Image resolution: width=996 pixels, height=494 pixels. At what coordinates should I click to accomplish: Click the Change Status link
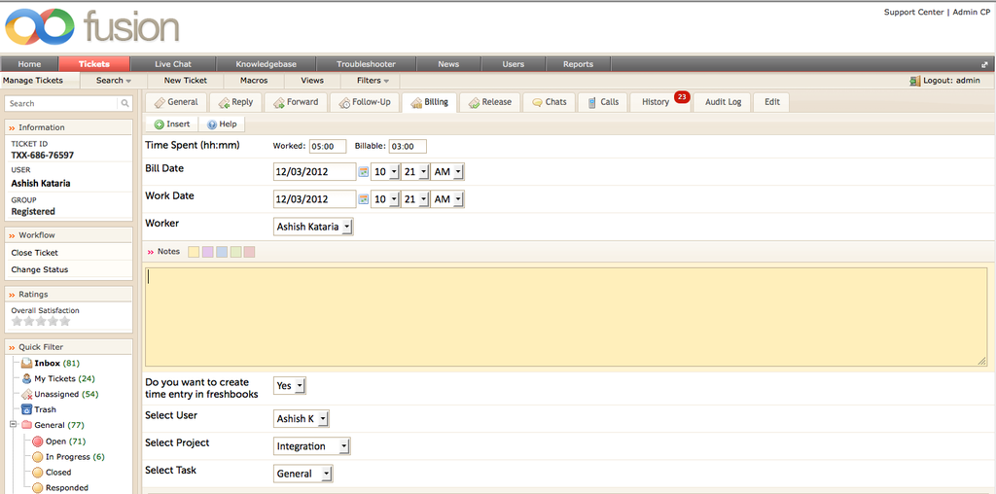[40, 269]
